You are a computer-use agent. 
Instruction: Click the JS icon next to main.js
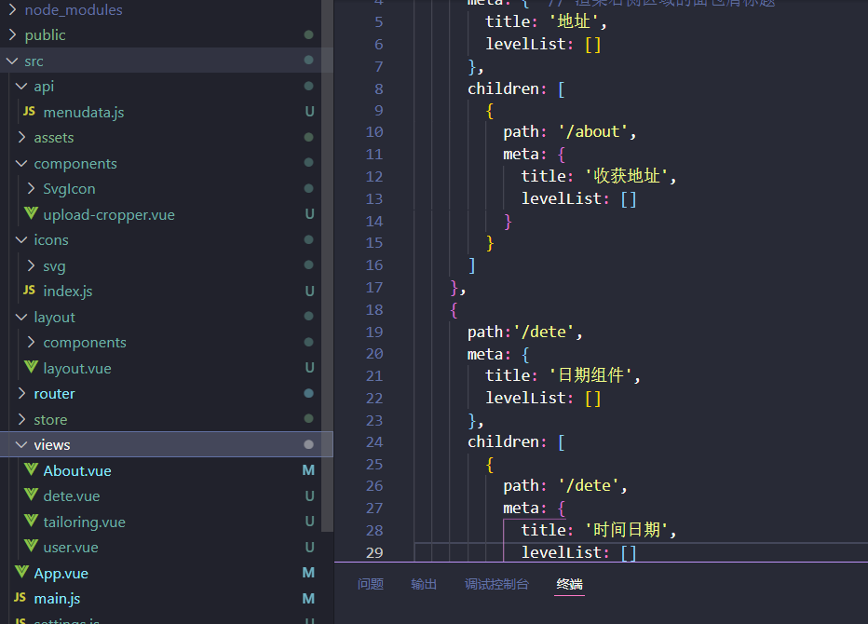click(20, 598)
